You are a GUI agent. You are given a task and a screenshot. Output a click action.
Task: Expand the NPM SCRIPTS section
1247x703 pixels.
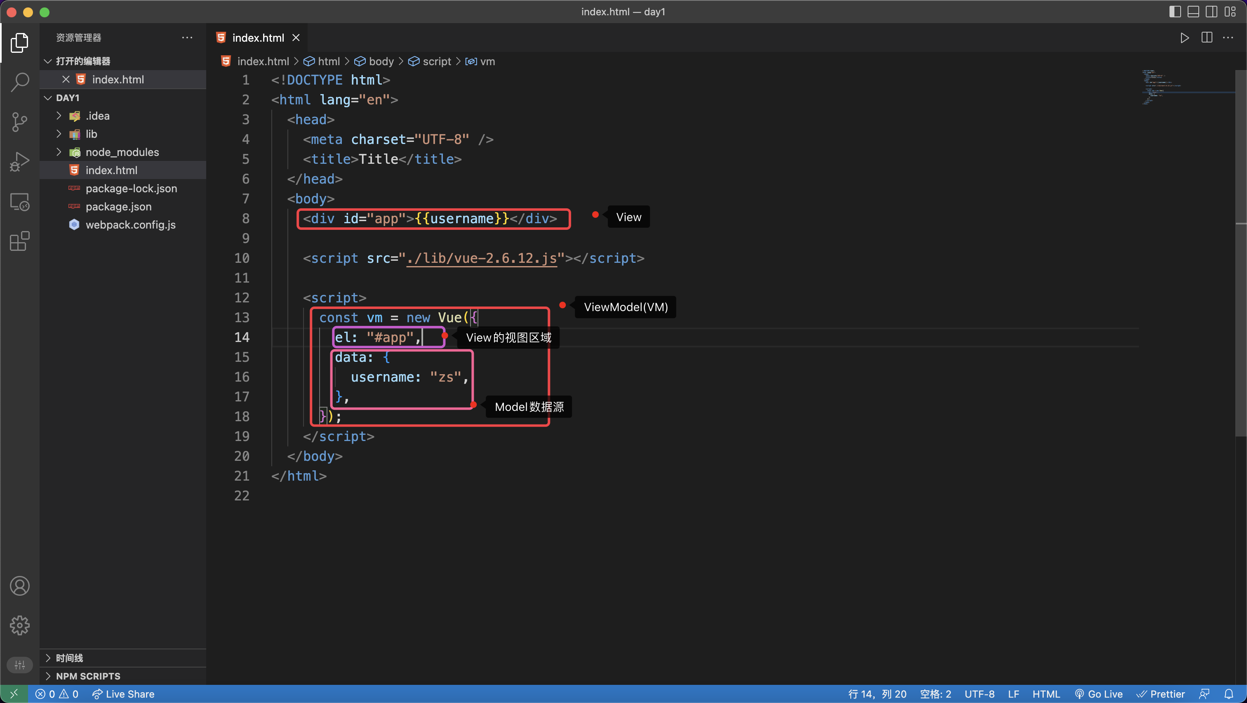87,676
